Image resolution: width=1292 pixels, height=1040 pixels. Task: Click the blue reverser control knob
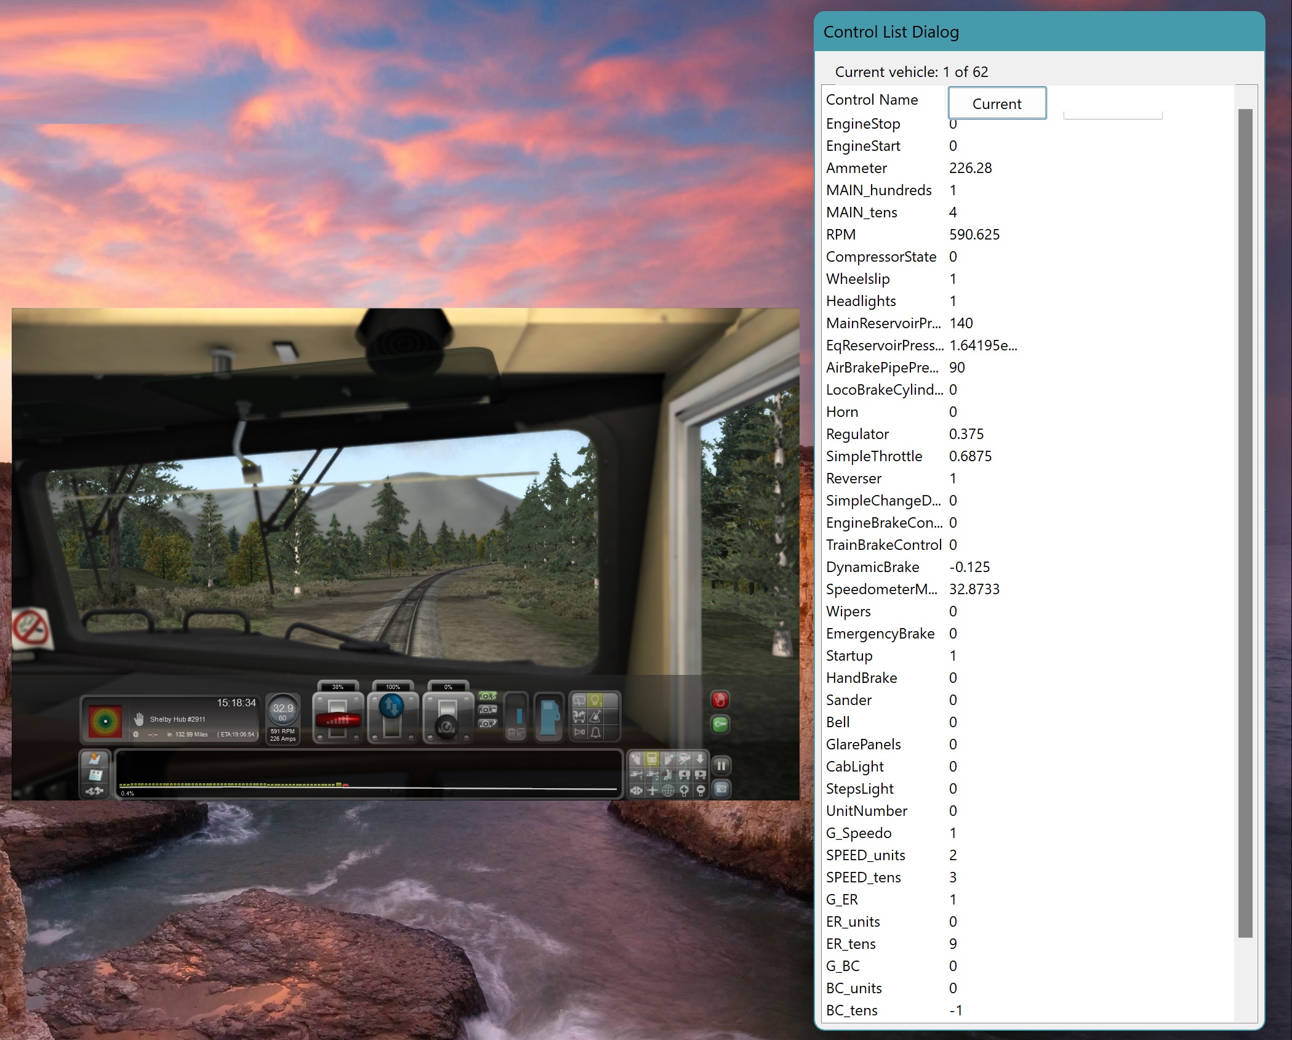click(x=392, y=706)
